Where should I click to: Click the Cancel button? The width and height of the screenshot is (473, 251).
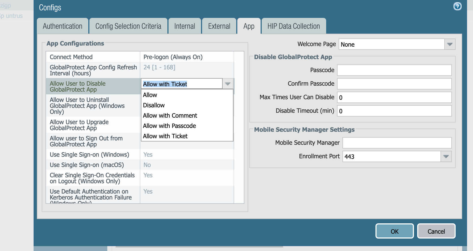(x=436, y=231)
